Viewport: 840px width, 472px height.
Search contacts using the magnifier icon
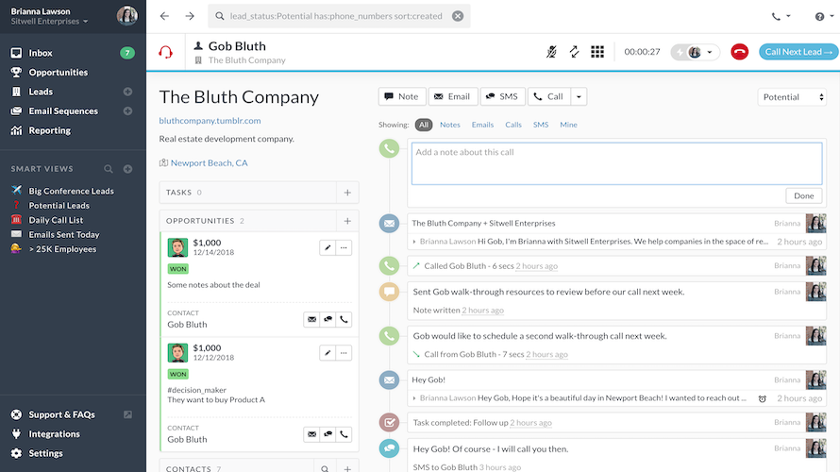tap(324, 468)
